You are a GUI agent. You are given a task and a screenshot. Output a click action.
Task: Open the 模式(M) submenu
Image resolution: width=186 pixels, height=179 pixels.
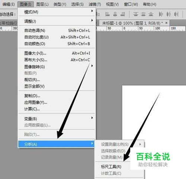(x=57, y=12)
